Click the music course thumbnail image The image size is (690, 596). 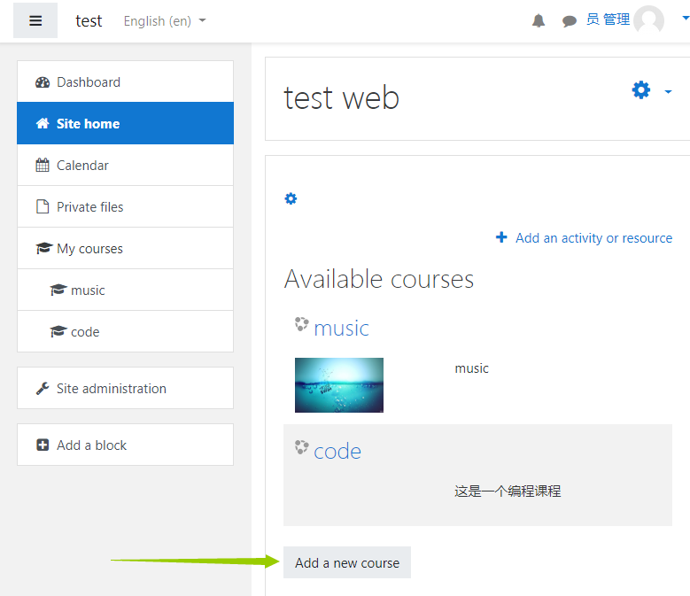coord(339,385)
